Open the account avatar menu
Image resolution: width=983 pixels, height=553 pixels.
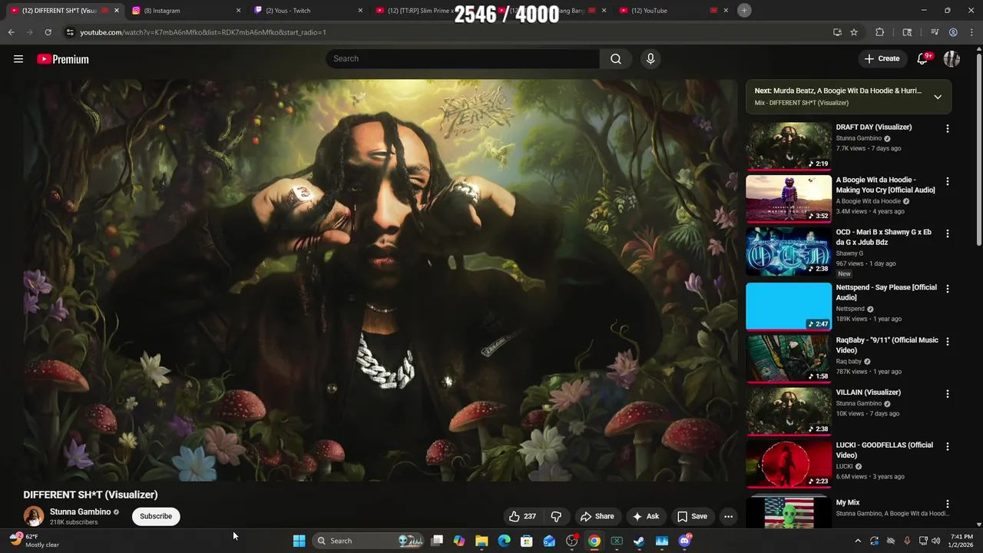coord(952,59)
